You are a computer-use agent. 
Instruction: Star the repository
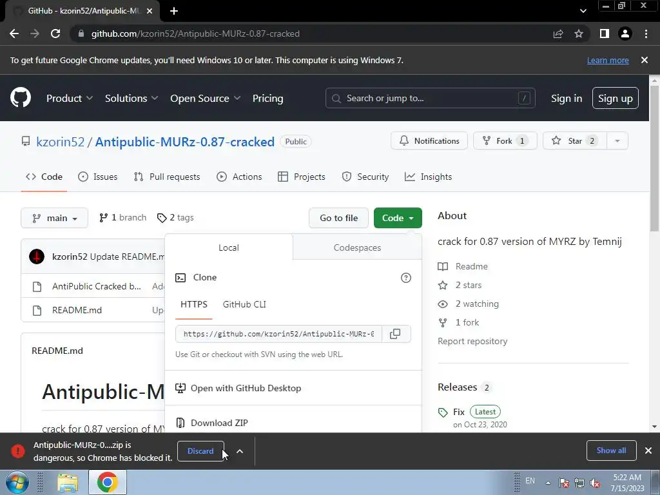[x=574, y=141]
